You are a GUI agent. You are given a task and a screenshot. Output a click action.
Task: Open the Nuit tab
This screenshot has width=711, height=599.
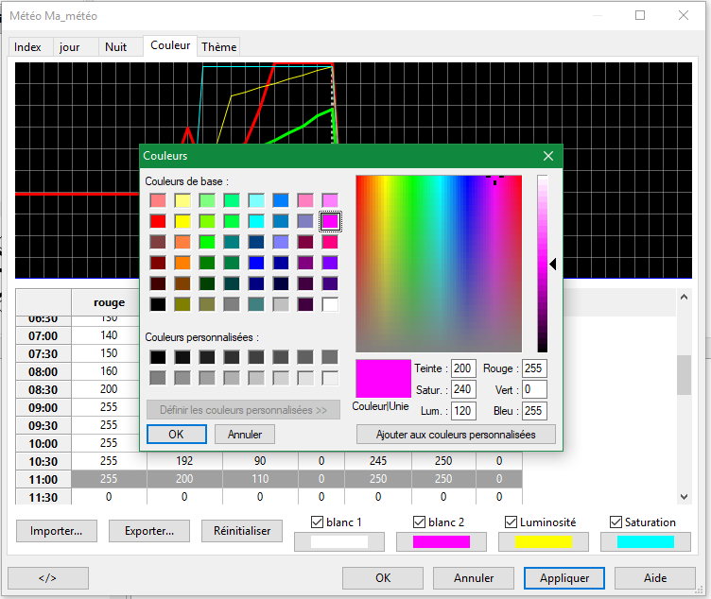tap(115, 46)
